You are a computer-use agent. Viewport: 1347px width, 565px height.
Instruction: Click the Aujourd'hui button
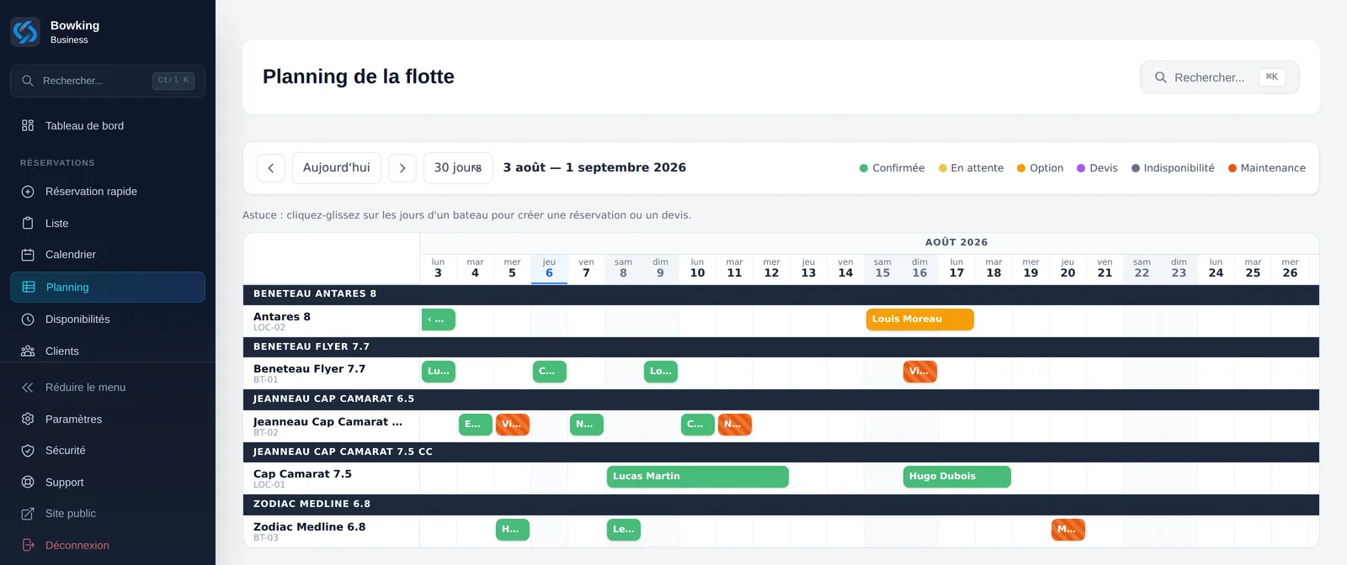tap(337, 168)
